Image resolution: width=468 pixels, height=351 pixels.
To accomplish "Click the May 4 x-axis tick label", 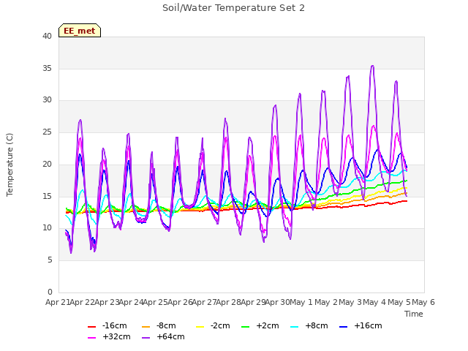I will pos(374,302).
